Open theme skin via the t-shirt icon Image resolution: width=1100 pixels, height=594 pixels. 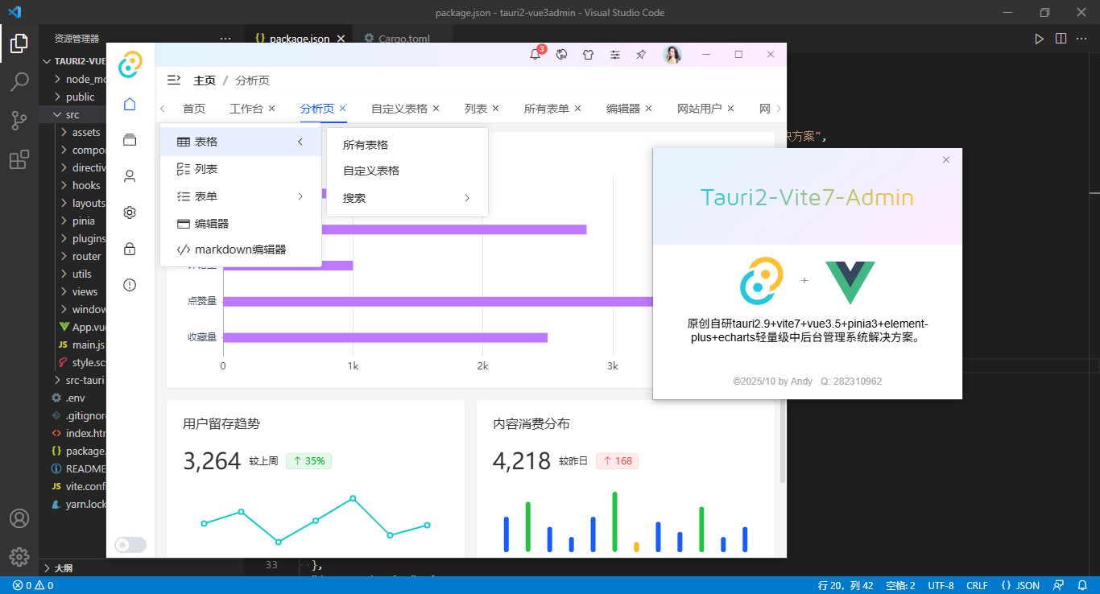(588, 54)
